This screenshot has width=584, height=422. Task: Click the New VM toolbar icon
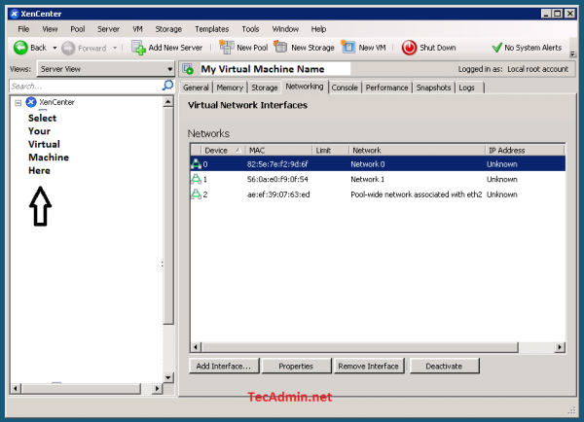347,47
